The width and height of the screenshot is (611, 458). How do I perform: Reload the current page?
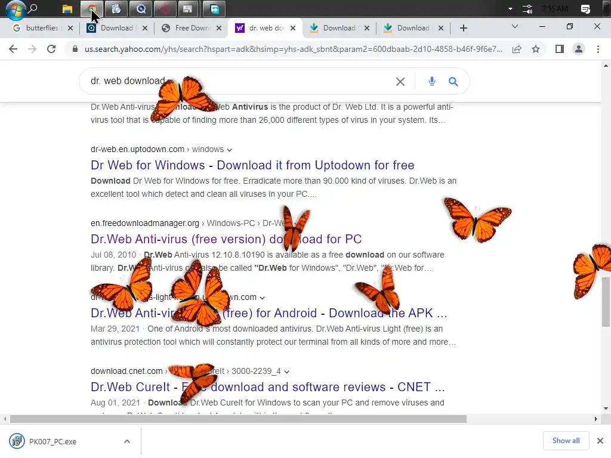51,49
